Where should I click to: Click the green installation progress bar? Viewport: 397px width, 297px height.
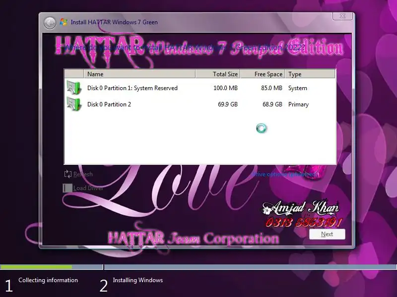click(x=36, y=267)
